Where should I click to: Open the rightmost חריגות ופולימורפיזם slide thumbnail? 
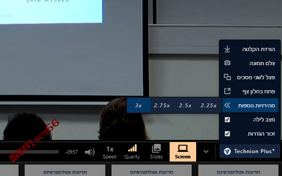point(238,170)
